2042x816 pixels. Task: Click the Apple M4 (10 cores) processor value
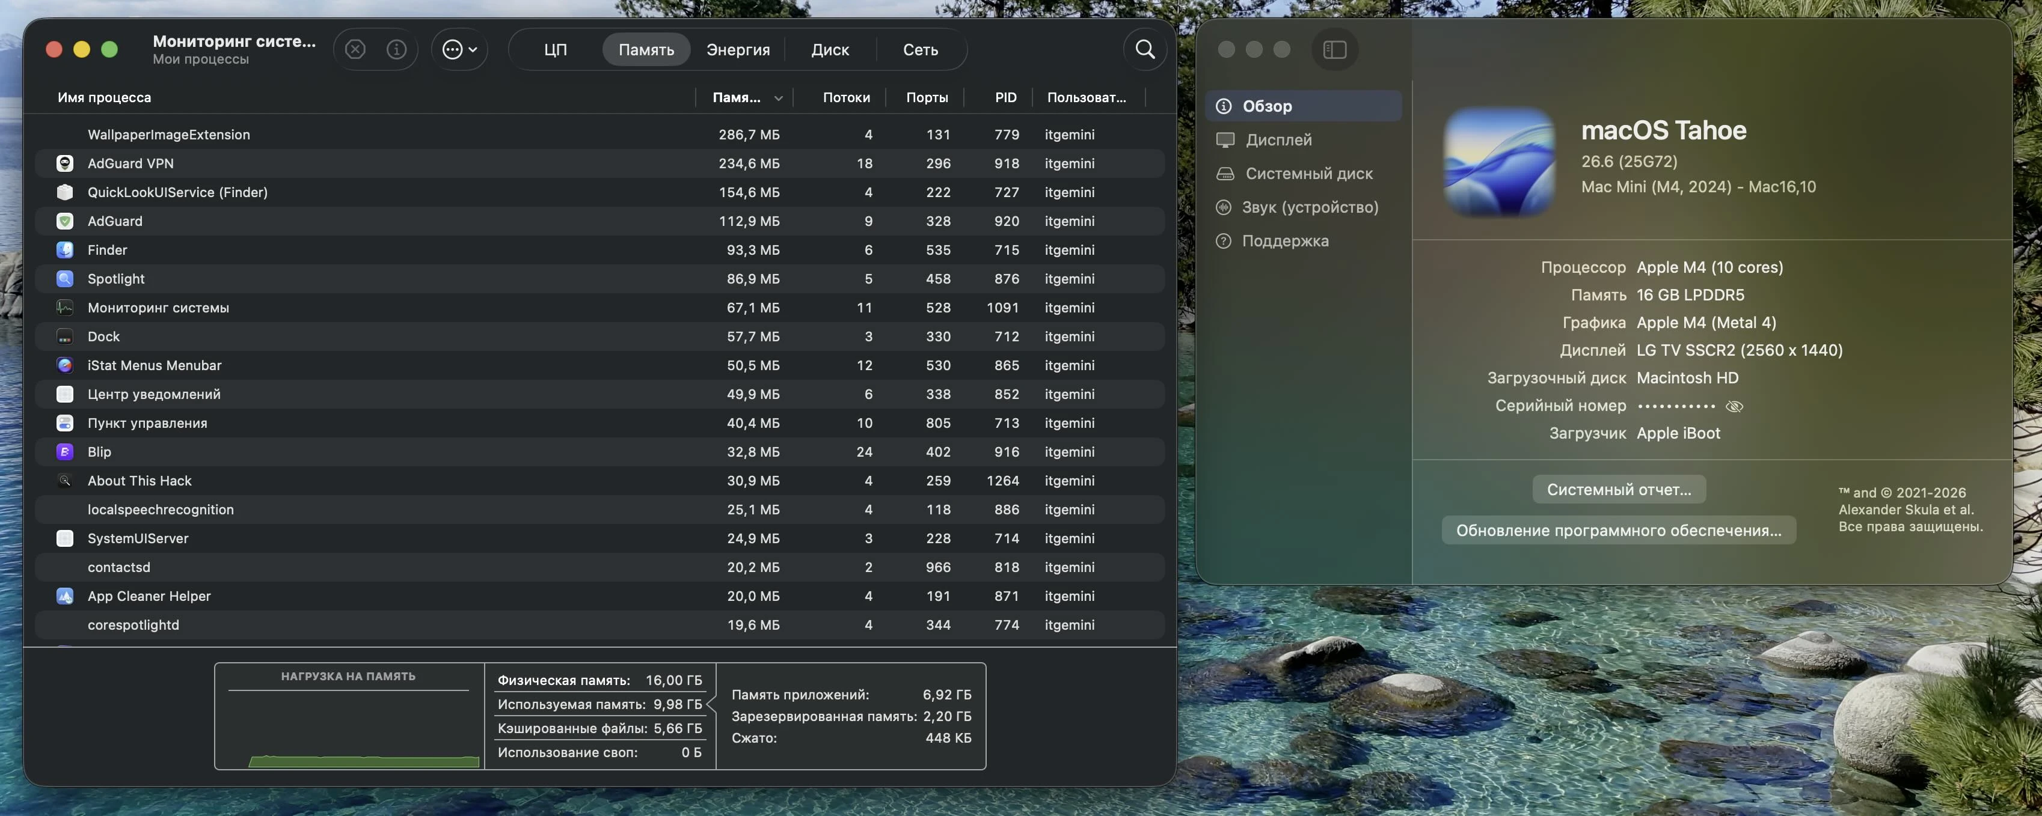(x=1710, y=268)
